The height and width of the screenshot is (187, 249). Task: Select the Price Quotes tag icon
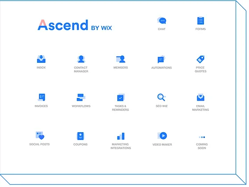(200, 59)
